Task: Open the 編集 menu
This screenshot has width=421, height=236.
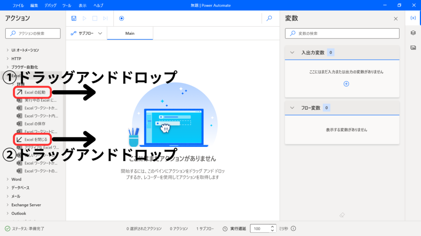Action: point(34,5)
